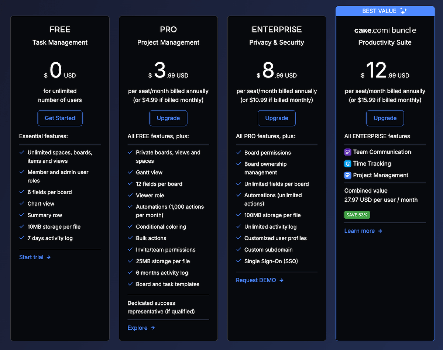This screenshot has width=443, height=350.
Task: Click Upgrade on the PRO plan
Action: 168,118
